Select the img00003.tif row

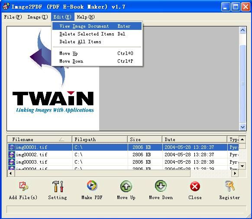(x=123, y=162)
